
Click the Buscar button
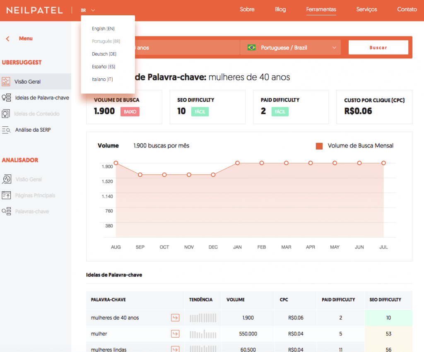[378, 47]
